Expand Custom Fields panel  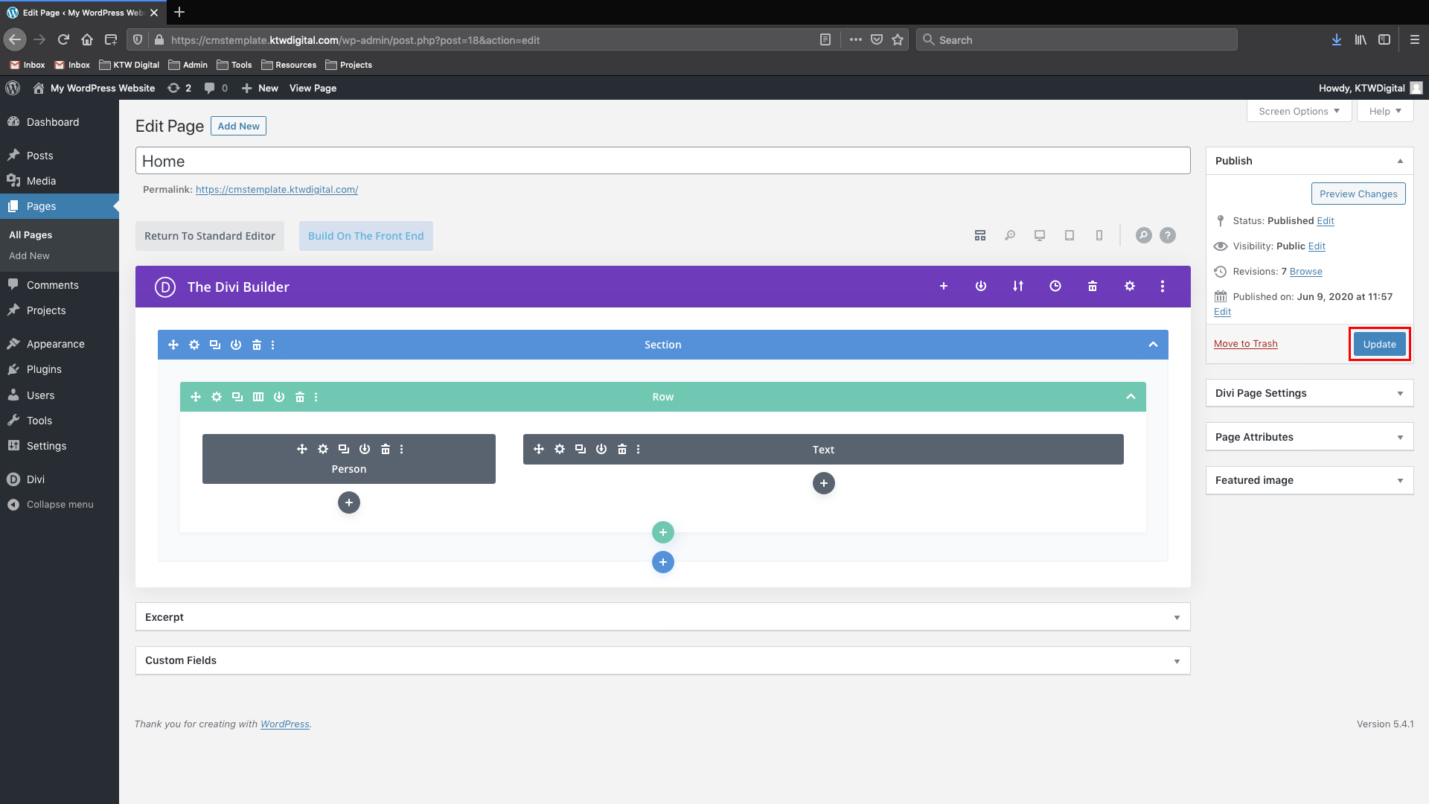point(1177,661)
